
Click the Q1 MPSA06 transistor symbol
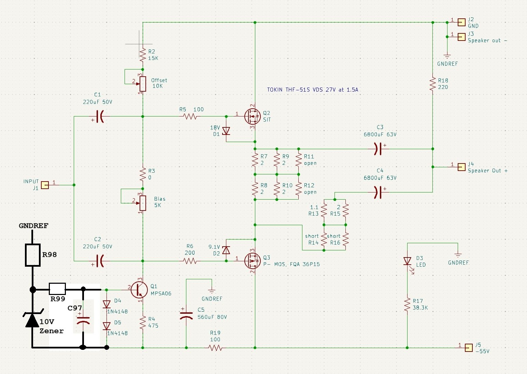click(x=139, y=290)
